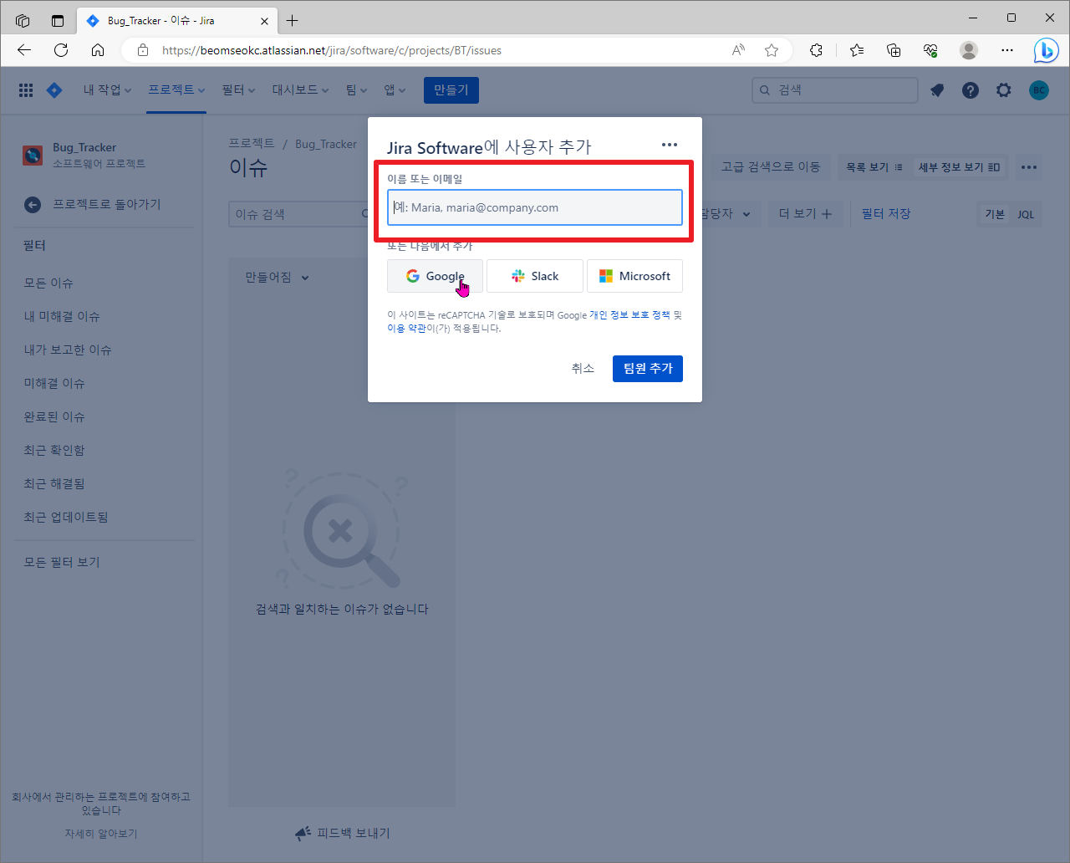Viewport: 1070px width, 863px height.
Task: Open the Bing chat sidebar icon
Action: pyautogui.click(x=1046, y=50)
